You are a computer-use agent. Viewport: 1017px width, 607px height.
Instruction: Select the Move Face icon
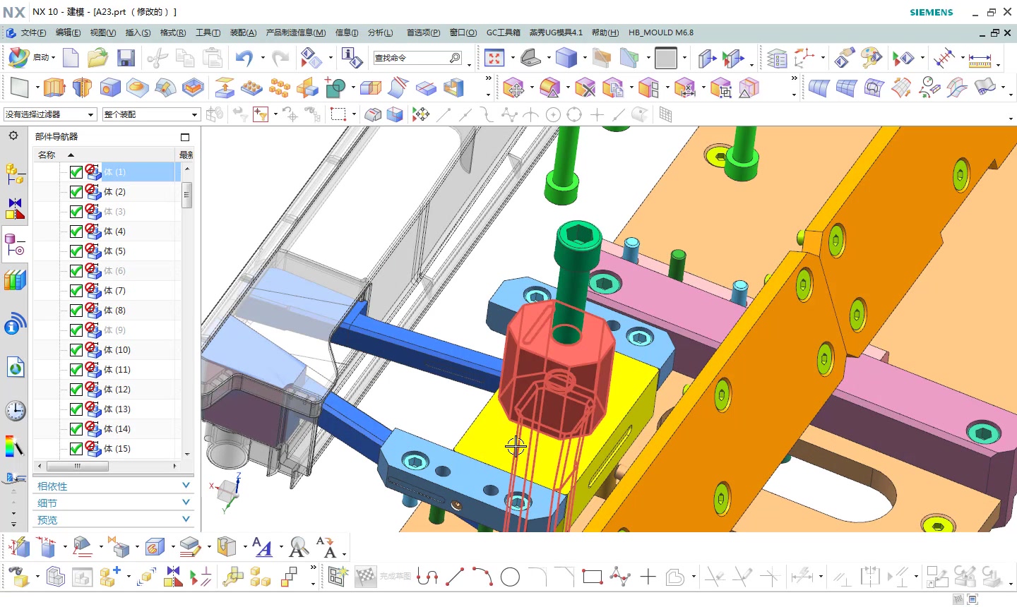pos(513,88)
